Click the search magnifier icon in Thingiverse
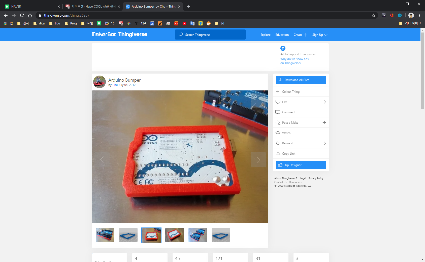The image size is (425, 262). click(181, 35)
